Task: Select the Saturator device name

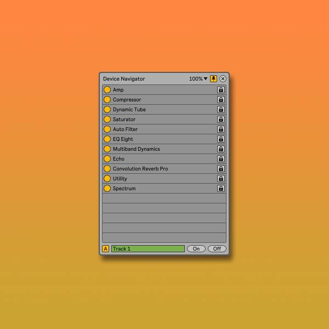Action: coord(124,120)
